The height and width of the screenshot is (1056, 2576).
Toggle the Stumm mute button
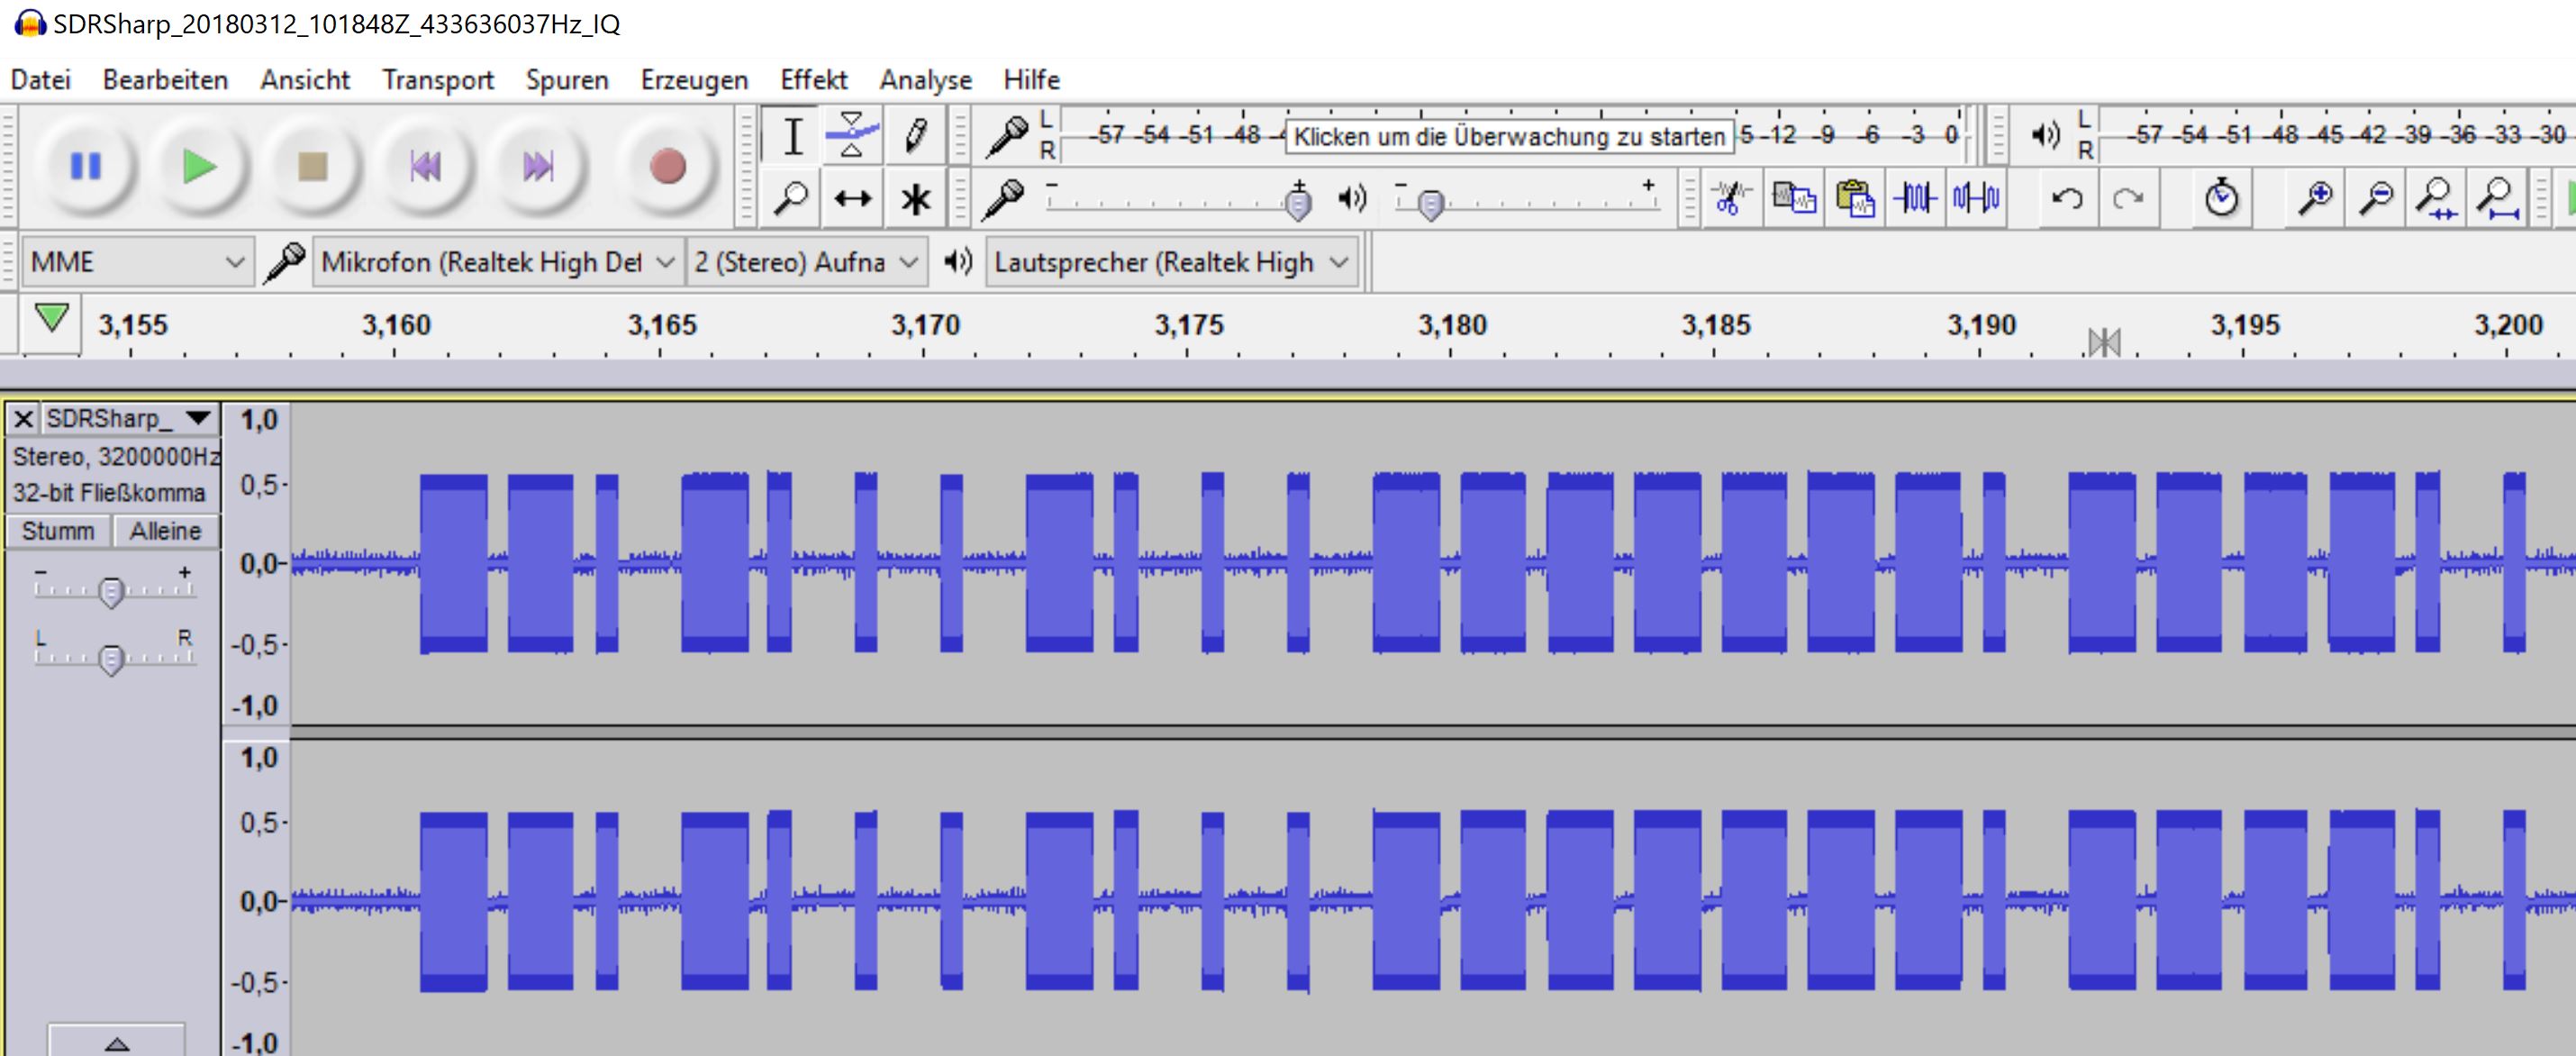pos(58,531)
